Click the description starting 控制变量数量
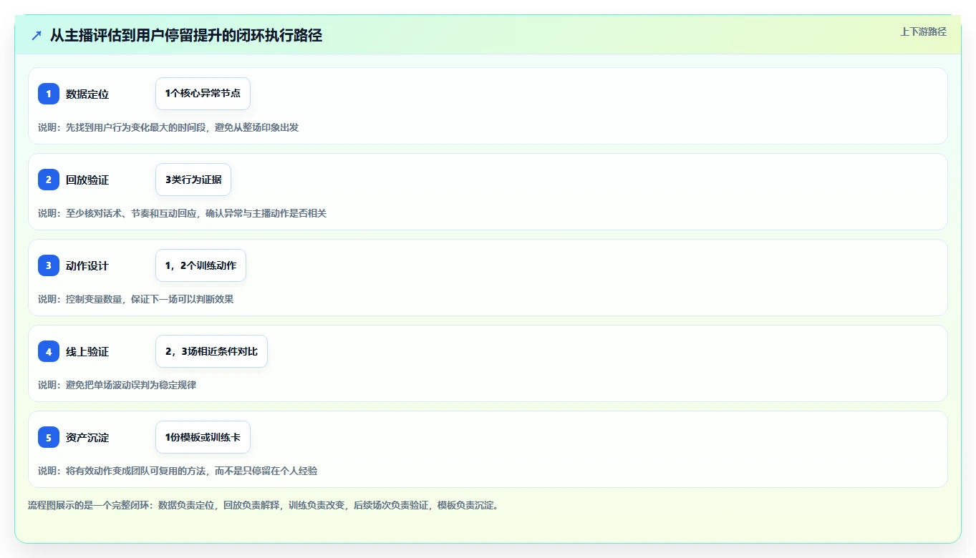The height and width of the screenshot is (558, 976). click(x=136, y=299)
